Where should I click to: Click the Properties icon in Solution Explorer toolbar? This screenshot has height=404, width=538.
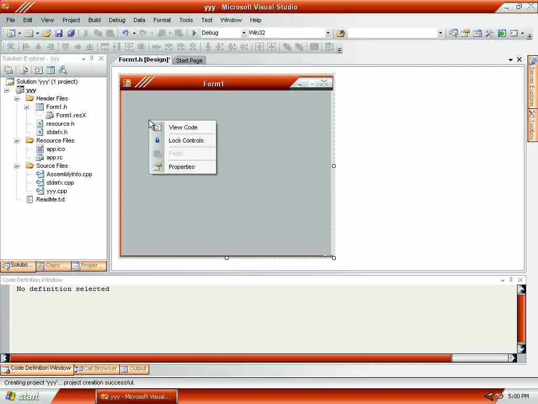coord(8,70)
